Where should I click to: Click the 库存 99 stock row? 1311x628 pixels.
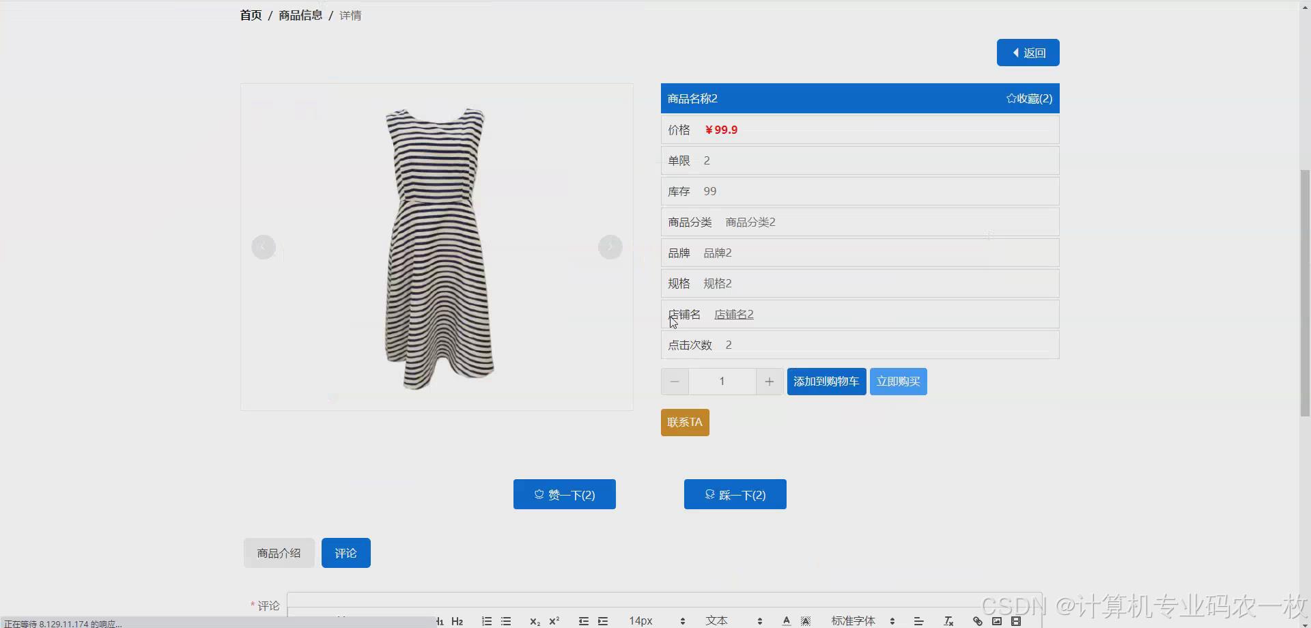[x=860, y=191]
